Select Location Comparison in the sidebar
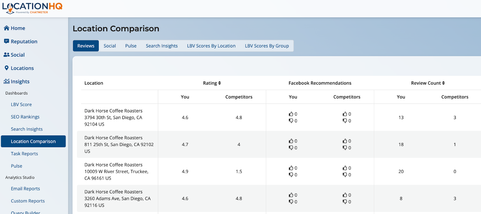This screenshot has height=214, width=481. (x=33, y=141)
